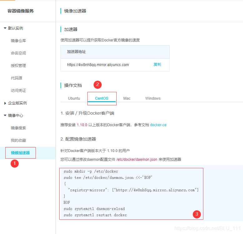This screenshot has height=234, width=243.
Task: Click the 默认实例 group label
Action: [x=16, y=28]
